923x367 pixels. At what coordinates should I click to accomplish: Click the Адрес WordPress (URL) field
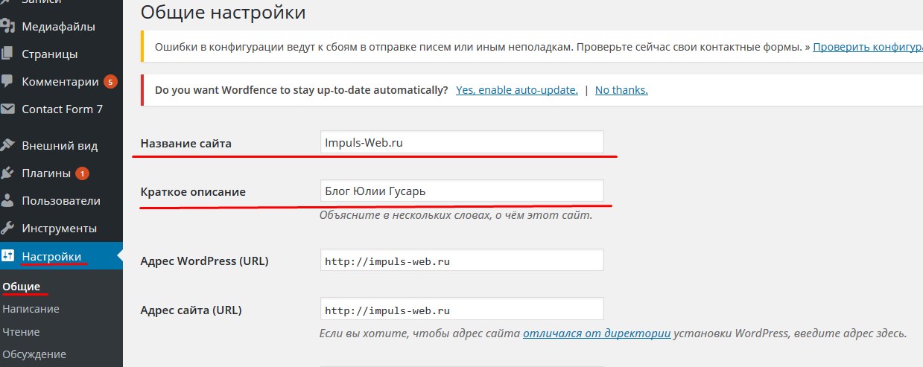pyautogui.click(x=461, y=261)
